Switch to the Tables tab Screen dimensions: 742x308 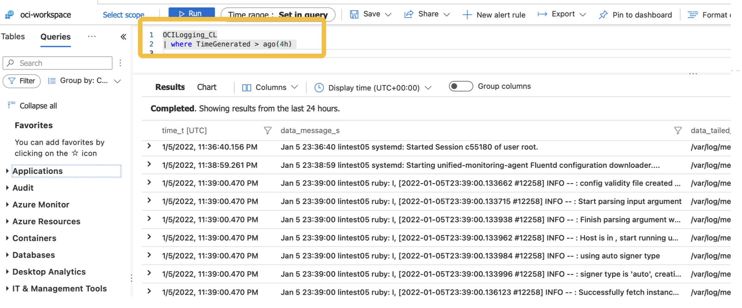pyautogui.click(x=13, y=36)
